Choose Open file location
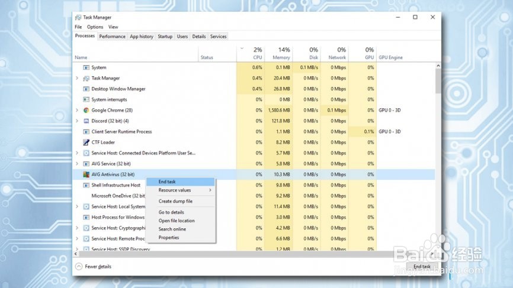Viewport: 513px width, 288px height. pyautogui.click(x=181, y=221)
